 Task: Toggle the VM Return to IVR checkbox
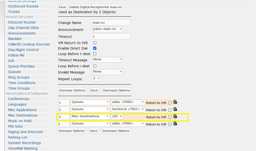pyautogui.click(x=95, y=43)
